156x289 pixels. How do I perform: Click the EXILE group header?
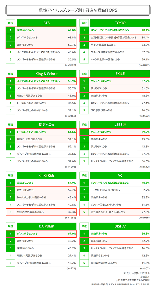(120, 74)
